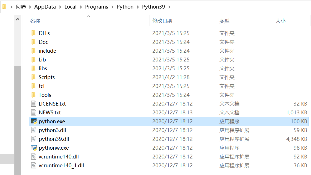Select the python3.dll file name
Viewport: 311px width, 175px height.
[52, 130]
